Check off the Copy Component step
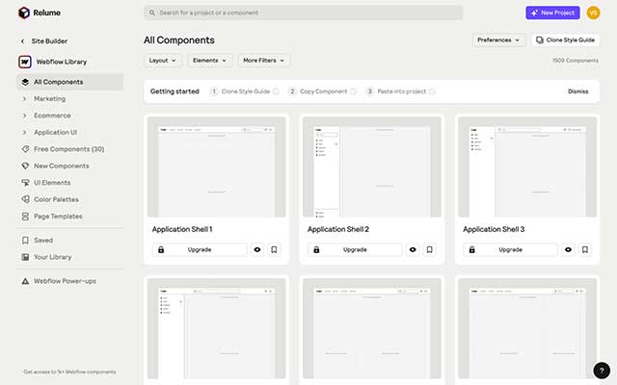Image resolution: width=617 pixels, height=385 pixels. click(353, 91)
